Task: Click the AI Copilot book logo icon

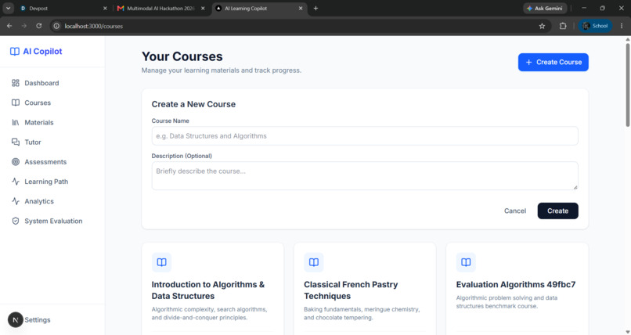Action: coord(15,52)
